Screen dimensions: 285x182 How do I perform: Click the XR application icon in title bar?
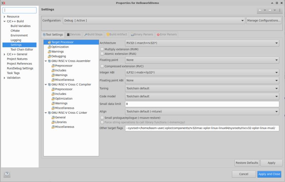tap(3, 3)
